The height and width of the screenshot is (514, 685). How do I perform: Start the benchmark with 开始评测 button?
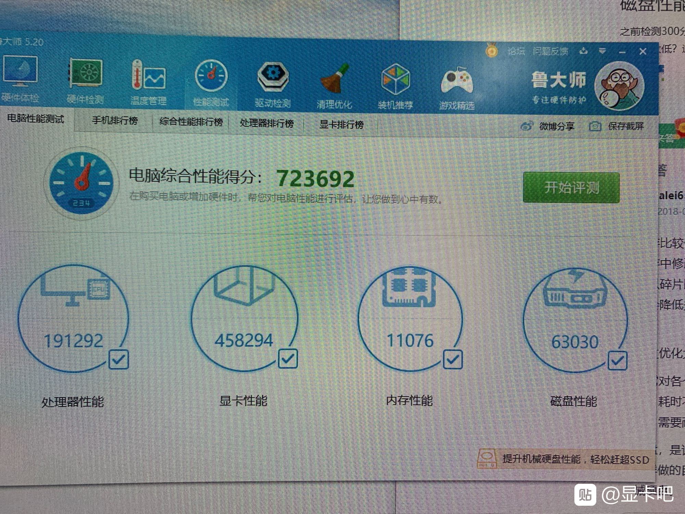(x=571, y=187)
